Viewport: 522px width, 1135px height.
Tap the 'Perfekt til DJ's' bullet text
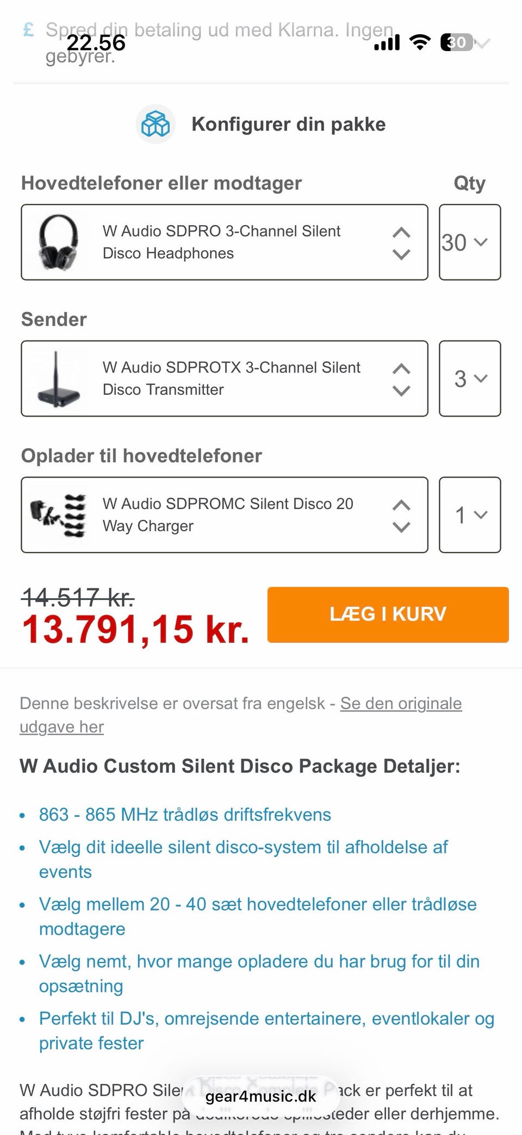266,1019
